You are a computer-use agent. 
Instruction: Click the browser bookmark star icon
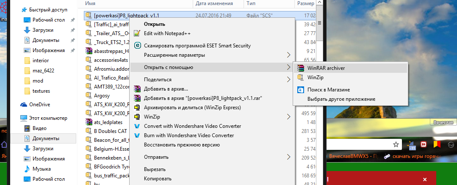coord(396,144)
